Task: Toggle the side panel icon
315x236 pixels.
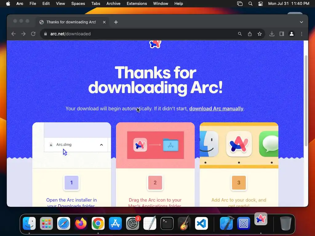Action: [x=282, y=34]
